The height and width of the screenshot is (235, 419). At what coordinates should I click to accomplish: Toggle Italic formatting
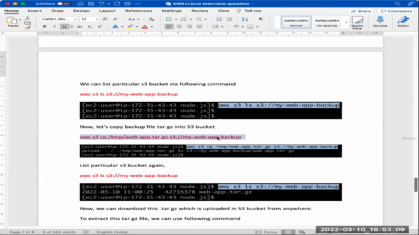click(x=54, y=27)
